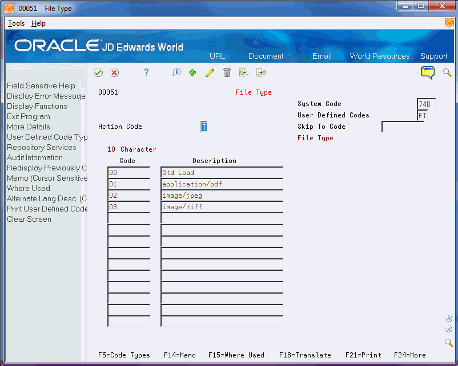This screenshot has height=366, width=458.
Task: Open Audit Information
Action: [35, 157]
